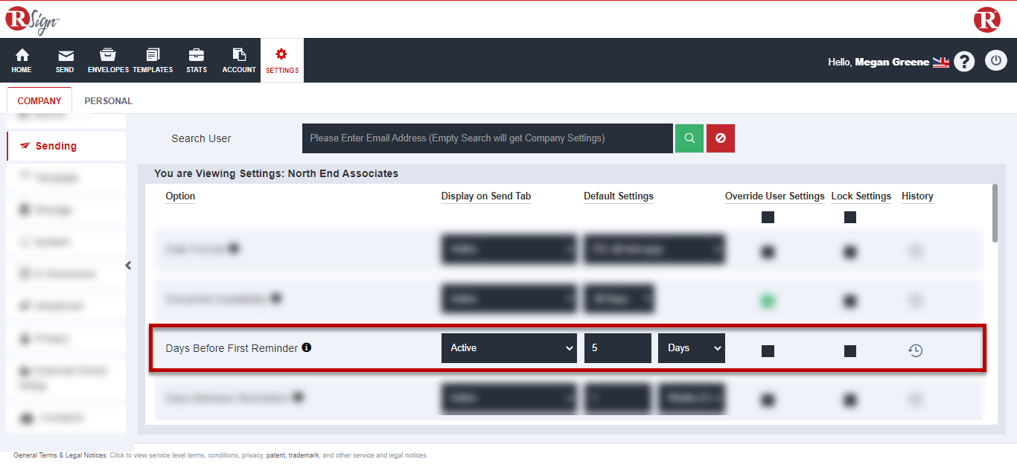1017x465 pixels.
Task: Open the Envelopes section icon
Action: [108, 56]
